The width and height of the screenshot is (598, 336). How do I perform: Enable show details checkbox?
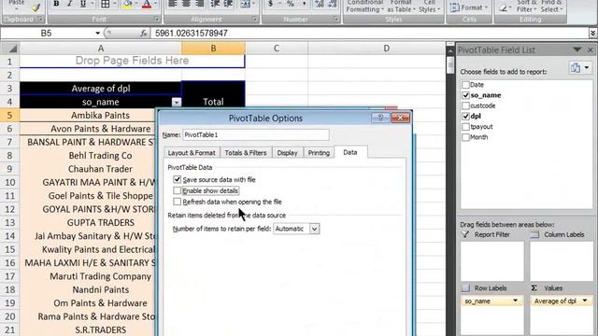[x=177, y=190]
